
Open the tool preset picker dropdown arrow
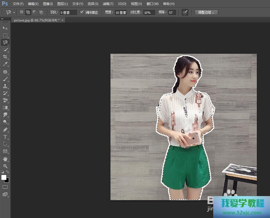pyautogui.click(x=14, y=13)
